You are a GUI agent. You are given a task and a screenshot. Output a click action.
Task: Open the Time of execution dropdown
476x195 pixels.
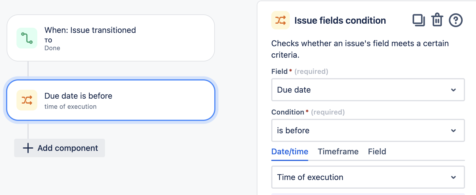point(368,177)
